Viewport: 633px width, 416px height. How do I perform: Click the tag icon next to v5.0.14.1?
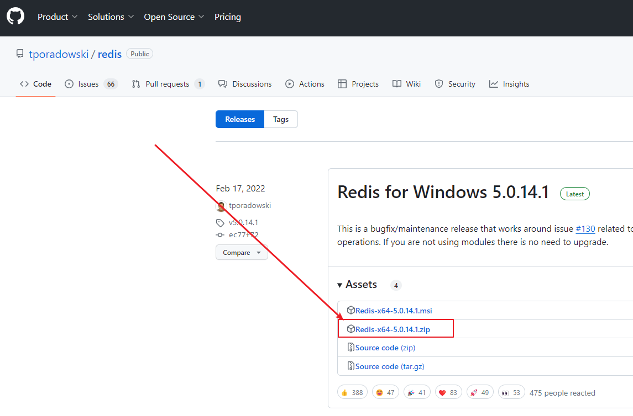[x=220, y=223]
